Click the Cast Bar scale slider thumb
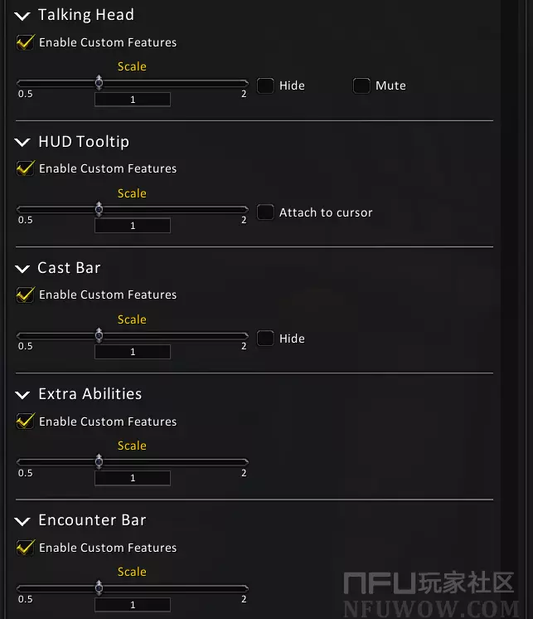Image resolution: width=533 pixels, height=619 pixels. tap(99, 335)
